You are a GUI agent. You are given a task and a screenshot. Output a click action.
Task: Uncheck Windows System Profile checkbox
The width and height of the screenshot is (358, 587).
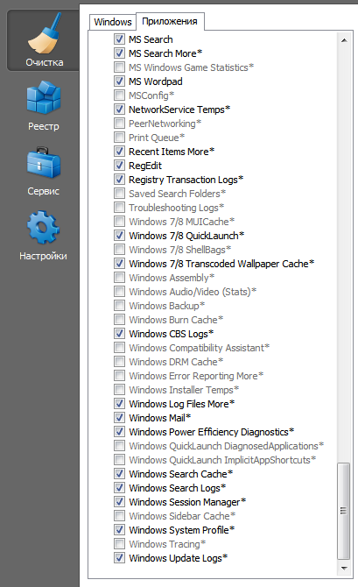point(119,530)
